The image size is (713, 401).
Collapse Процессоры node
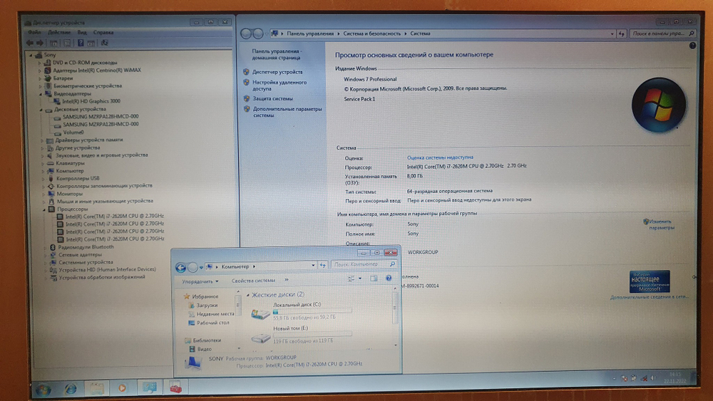(x=44, y=209)
